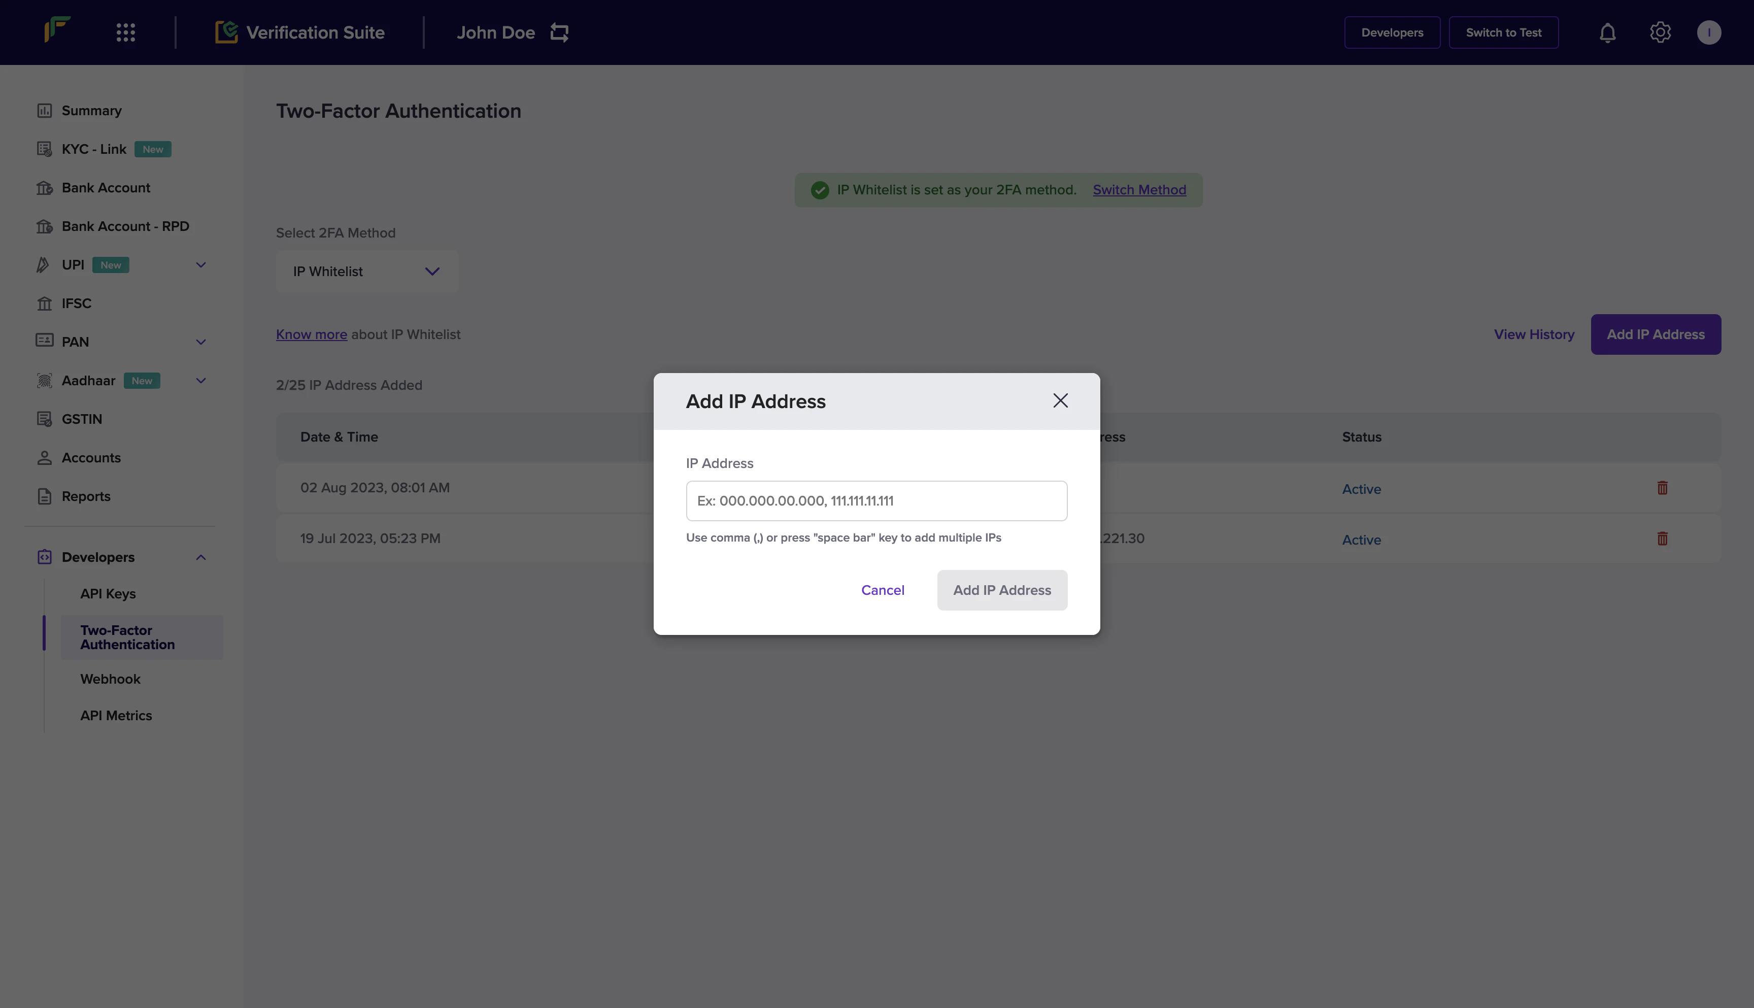Screen dimensions: 1754x1008
Task: Click the green check icon in the 2FA banner
Action: (820, 190)
